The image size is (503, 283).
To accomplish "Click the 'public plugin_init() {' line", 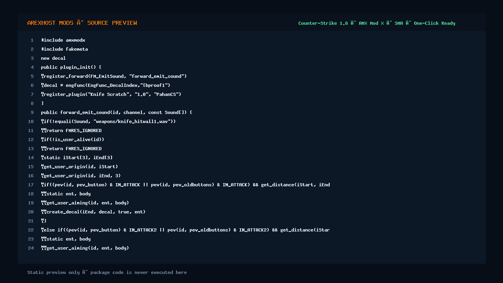I will point(71,67).
